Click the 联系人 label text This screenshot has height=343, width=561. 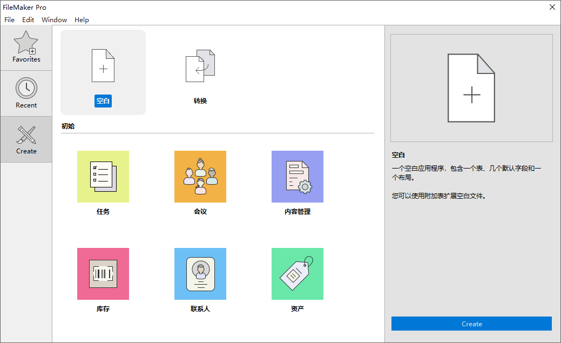200,308
